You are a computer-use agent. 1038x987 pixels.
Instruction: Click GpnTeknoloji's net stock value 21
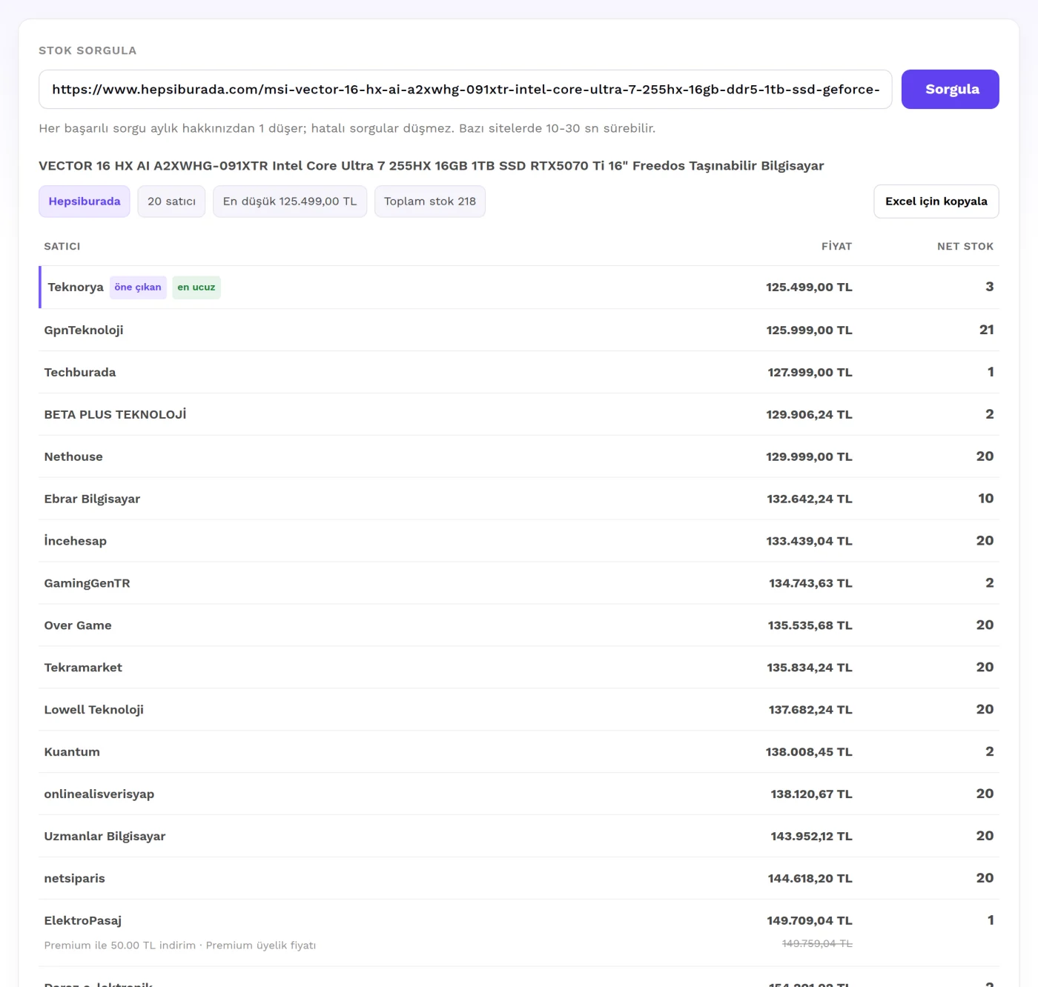tap(986, 330)
